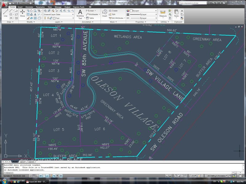
Task: Click the Hatch tool in Draw panel
Action: tap(16, 18)
